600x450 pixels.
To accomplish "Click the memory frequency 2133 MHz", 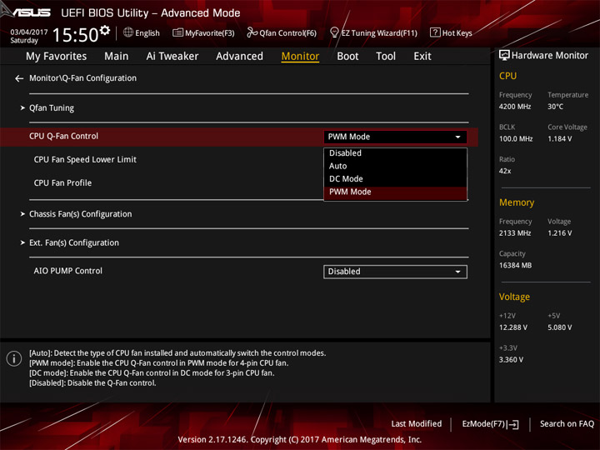I will (x=515, y=233).
